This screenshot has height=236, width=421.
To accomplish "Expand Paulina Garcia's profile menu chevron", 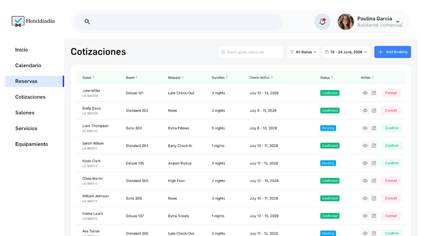I will (x=398, y=22).
